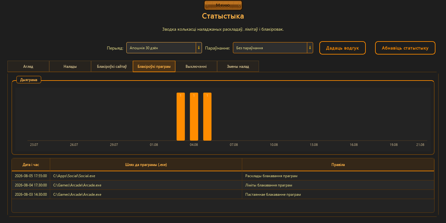Click the Статыстыка page heading
446x223 pixels.
[x=223, y=16]
